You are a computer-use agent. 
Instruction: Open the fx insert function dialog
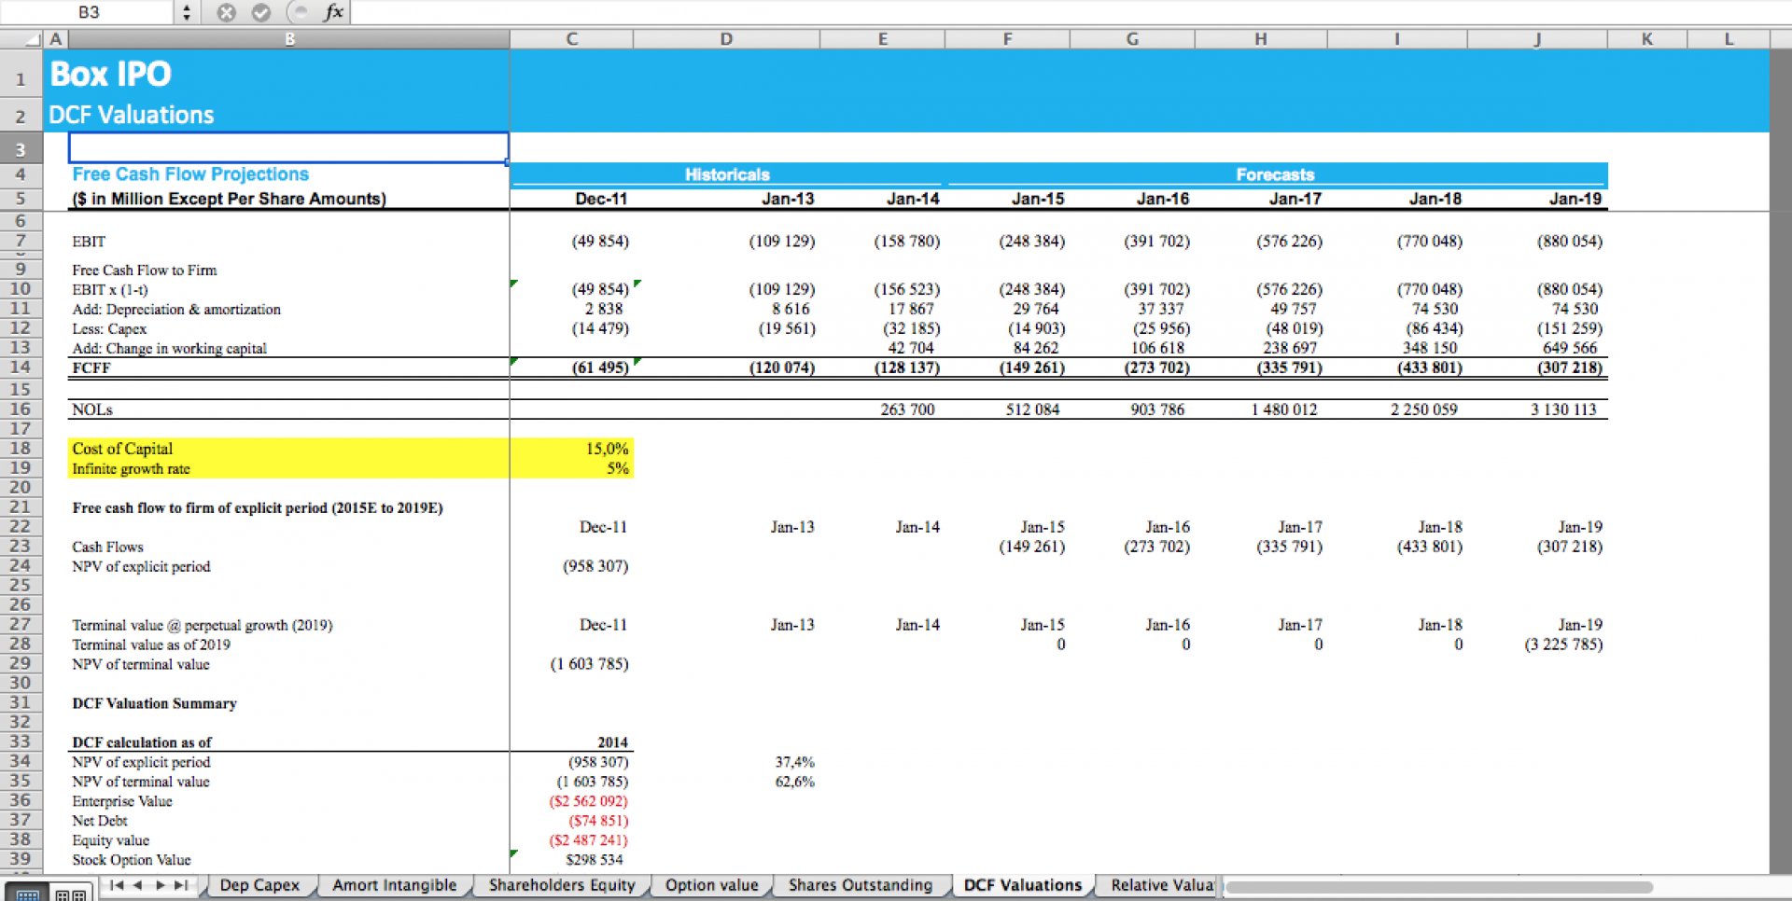click(x=333, y=12)
